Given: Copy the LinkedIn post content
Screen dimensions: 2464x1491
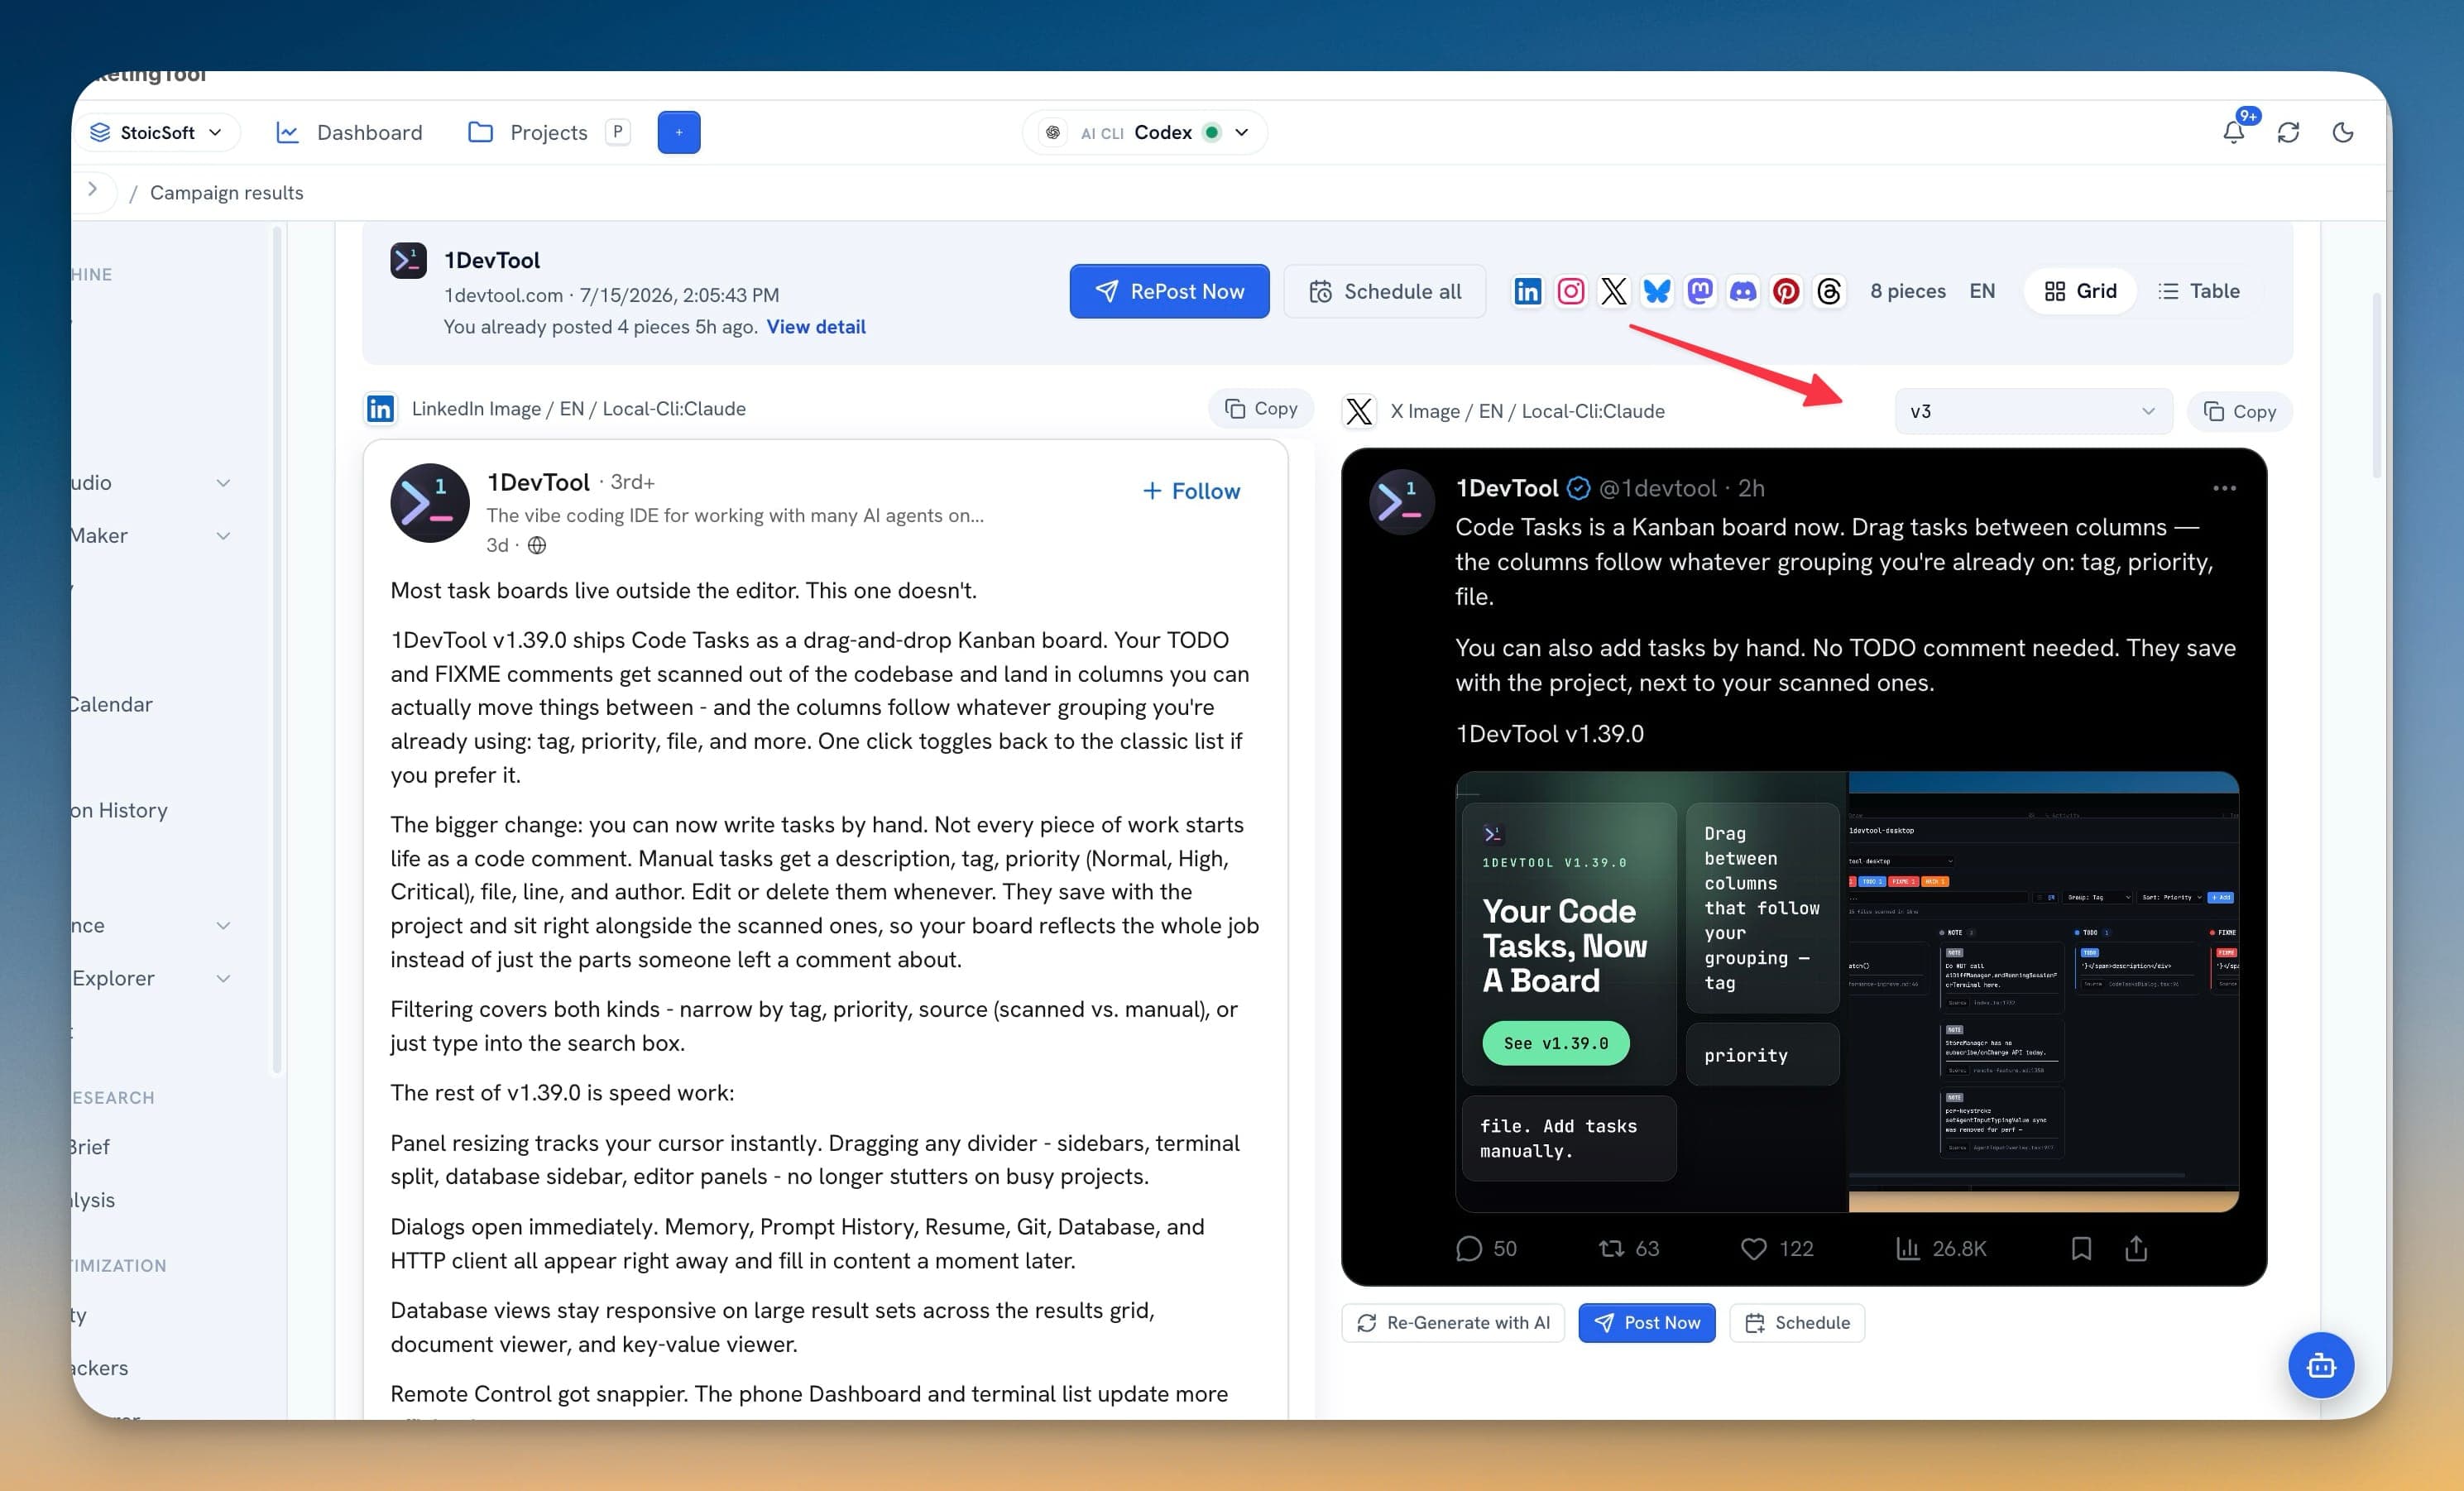Looking at the screenshot, I should 1260,408.
